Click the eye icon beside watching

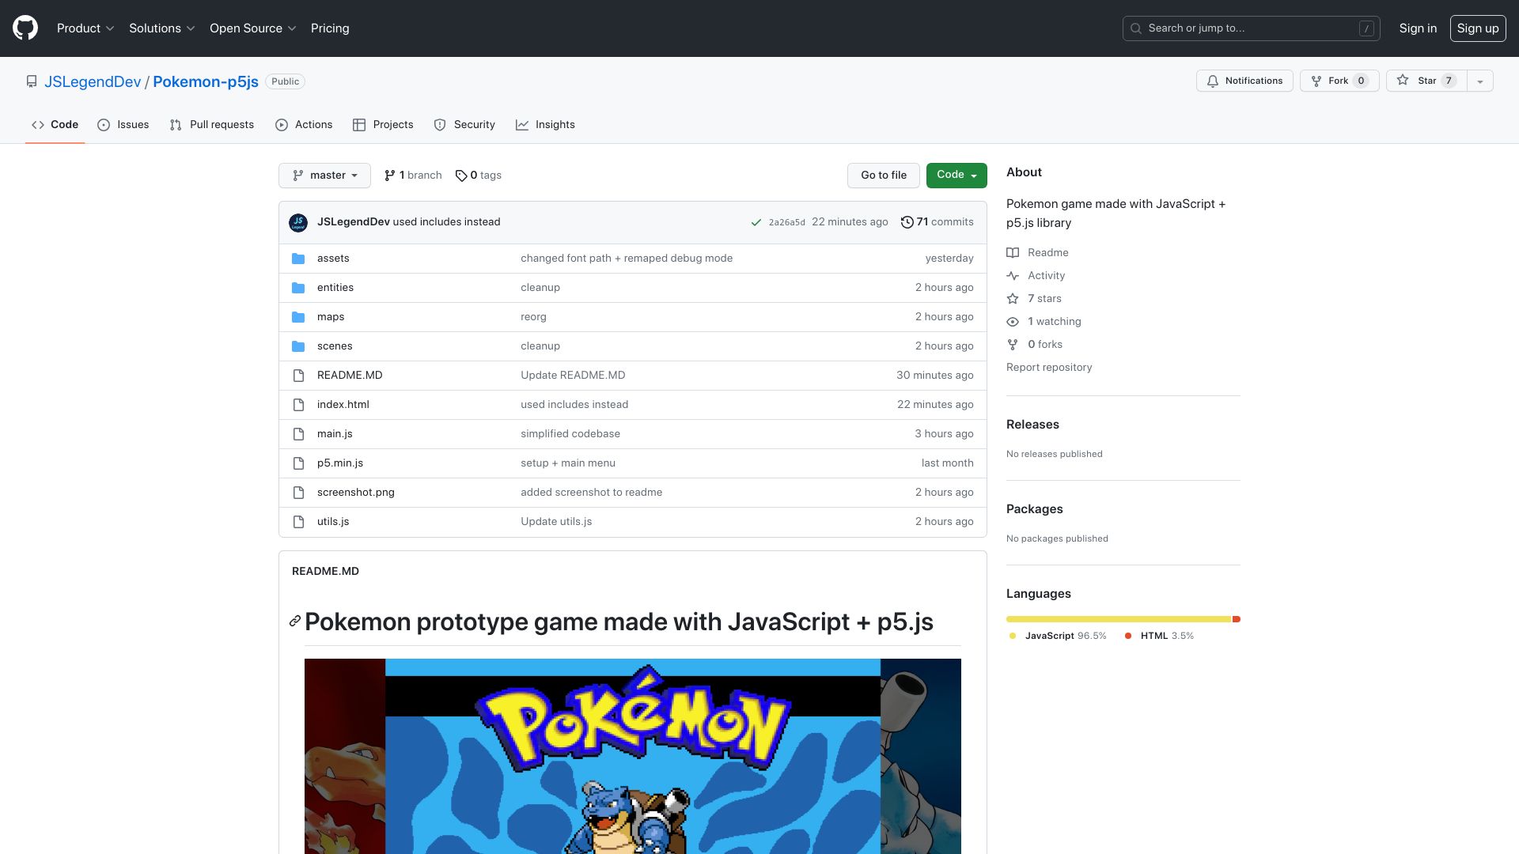point(1013,322)
